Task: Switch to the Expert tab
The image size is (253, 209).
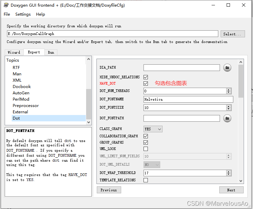Action: coord(34,52)
